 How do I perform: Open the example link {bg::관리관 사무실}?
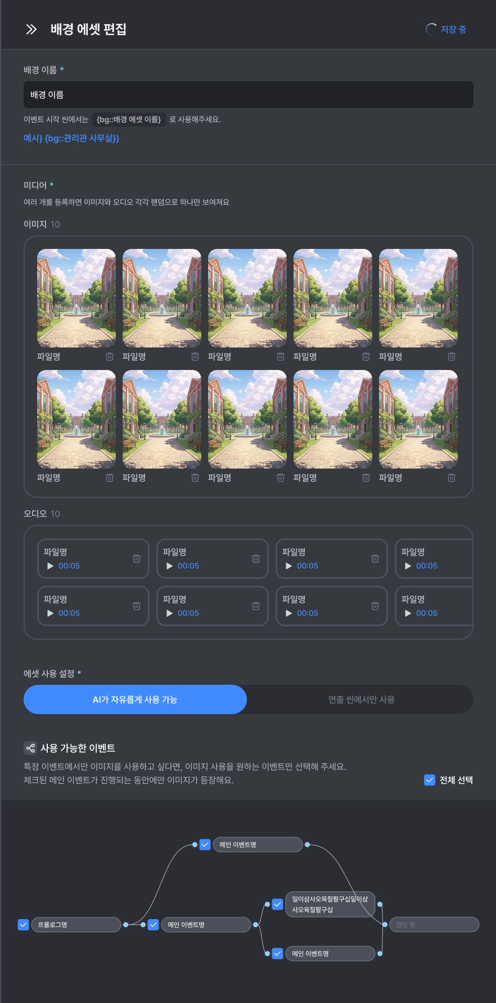click(71, 138)
